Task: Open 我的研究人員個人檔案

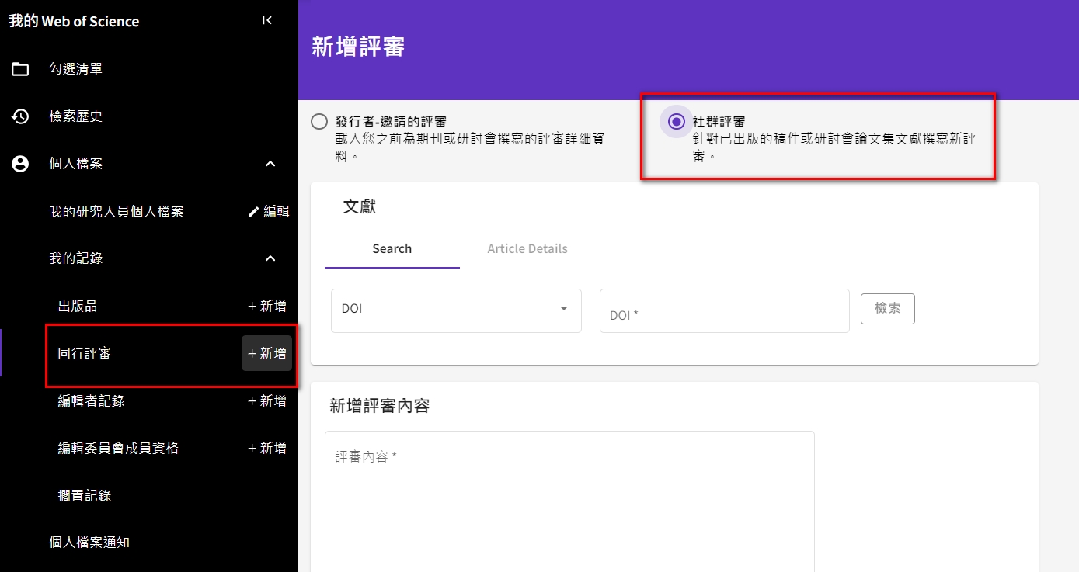Action: (x=117, y=211)
